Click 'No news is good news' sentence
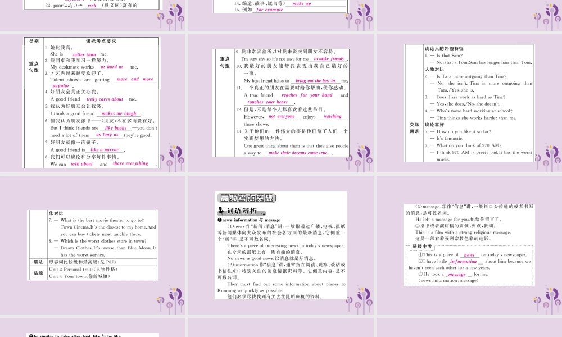This screenshot has width=562, height=337. (272, 258)
